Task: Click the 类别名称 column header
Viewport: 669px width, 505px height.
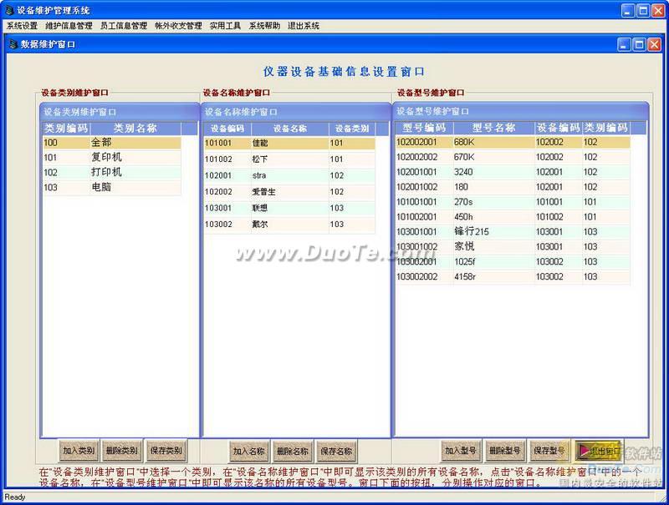Action: click(135, 129)
